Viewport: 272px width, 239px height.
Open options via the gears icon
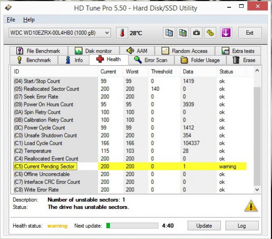click(210, 33)
